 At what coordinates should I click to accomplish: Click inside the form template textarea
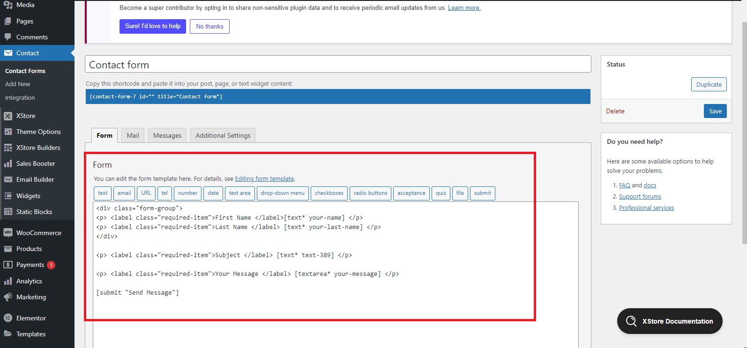336,274
